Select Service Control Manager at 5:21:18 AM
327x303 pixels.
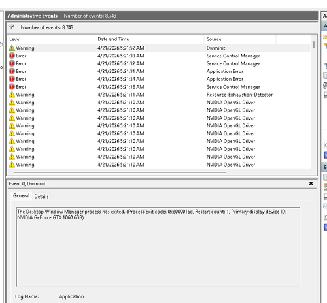233,87
